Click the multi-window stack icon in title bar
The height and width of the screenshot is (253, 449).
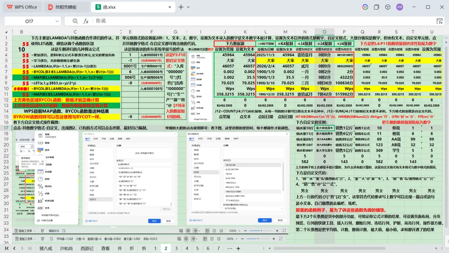pos(377,7)
